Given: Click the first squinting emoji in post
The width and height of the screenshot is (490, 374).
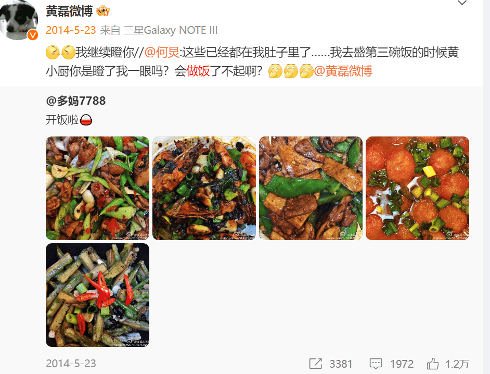Looking at the screenshot, I should [x=53, y=52].
